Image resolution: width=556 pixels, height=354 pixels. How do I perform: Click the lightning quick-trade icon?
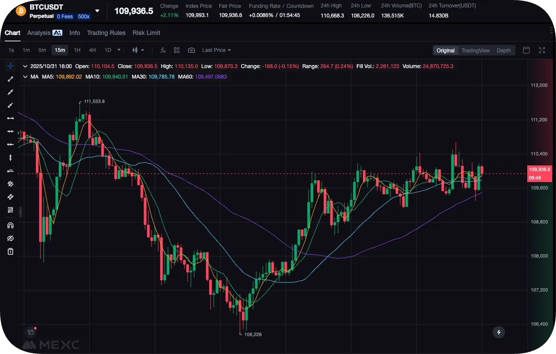498,332
